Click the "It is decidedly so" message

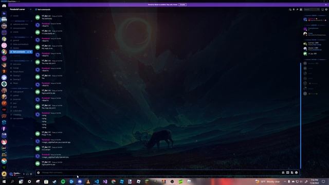coord(48,33)
